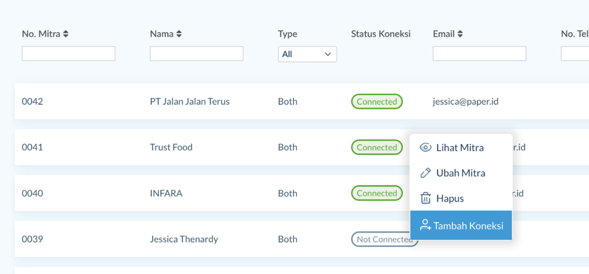Click the jessica@paper.id email

click(465, 101)
